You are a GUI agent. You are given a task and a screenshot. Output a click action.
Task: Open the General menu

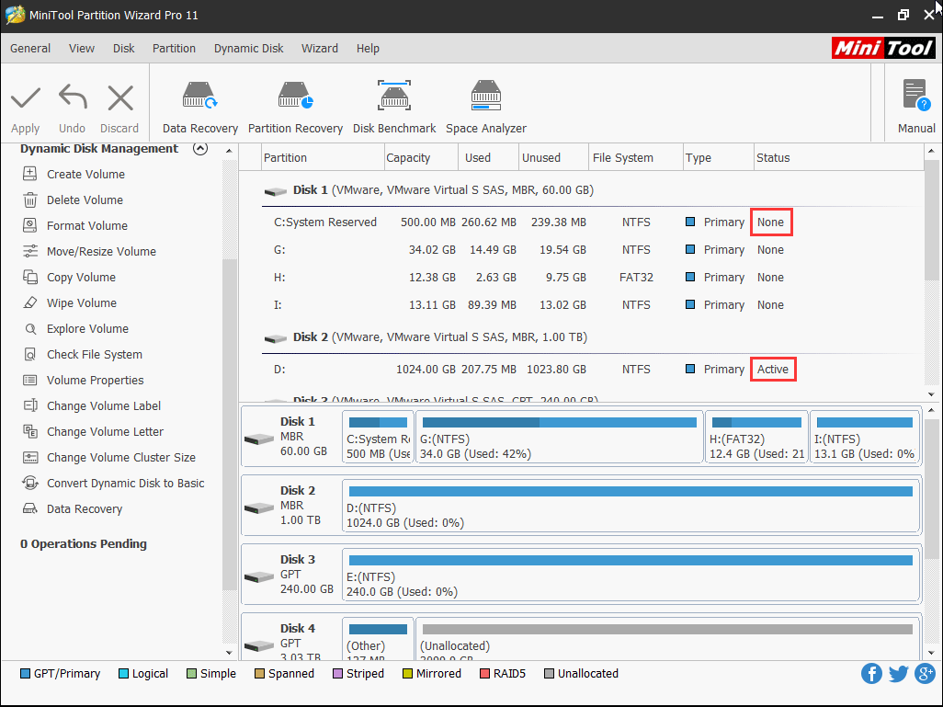coord(30,48)
